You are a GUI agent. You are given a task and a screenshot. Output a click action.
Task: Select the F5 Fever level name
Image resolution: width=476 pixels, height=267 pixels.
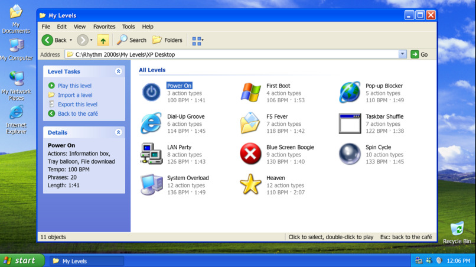(277, 116)
